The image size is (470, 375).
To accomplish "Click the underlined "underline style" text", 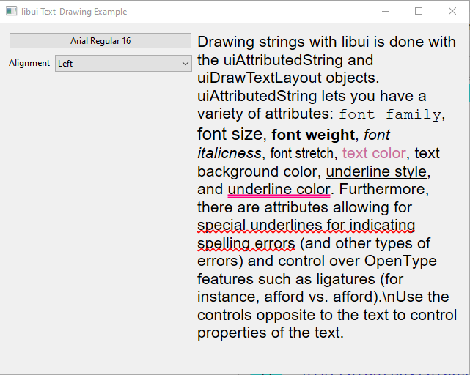I will click(x=376, y=171).
